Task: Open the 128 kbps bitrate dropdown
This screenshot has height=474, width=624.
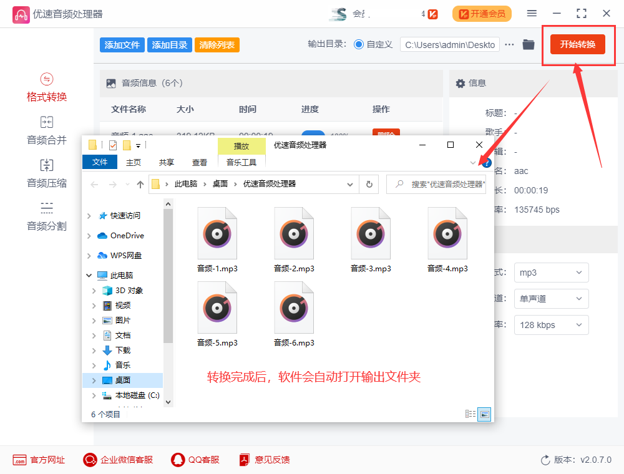Action: click(x=551, y=325)
